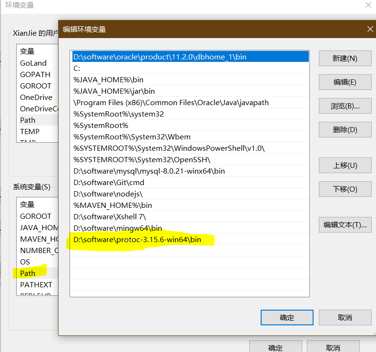
Task: Close the 编辑环境变量 dialog
Action: tap(370, 29)
